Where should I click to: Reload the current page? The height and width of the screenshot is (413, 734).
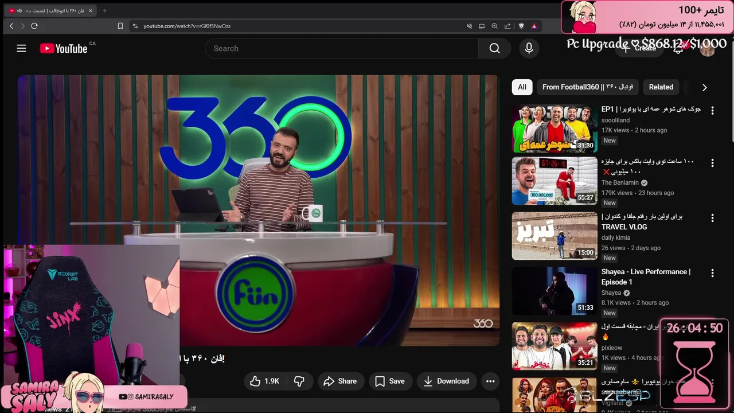click(34, 26)
